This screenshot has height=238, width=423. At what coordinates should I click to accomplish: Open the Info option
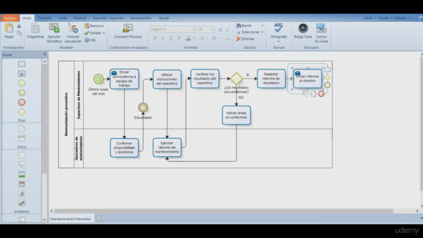(90, 40)
